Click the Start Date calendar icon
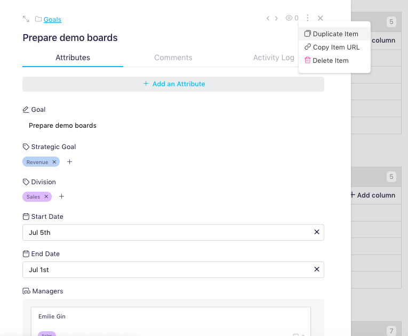The image size is (408, 336). [26, 217]
